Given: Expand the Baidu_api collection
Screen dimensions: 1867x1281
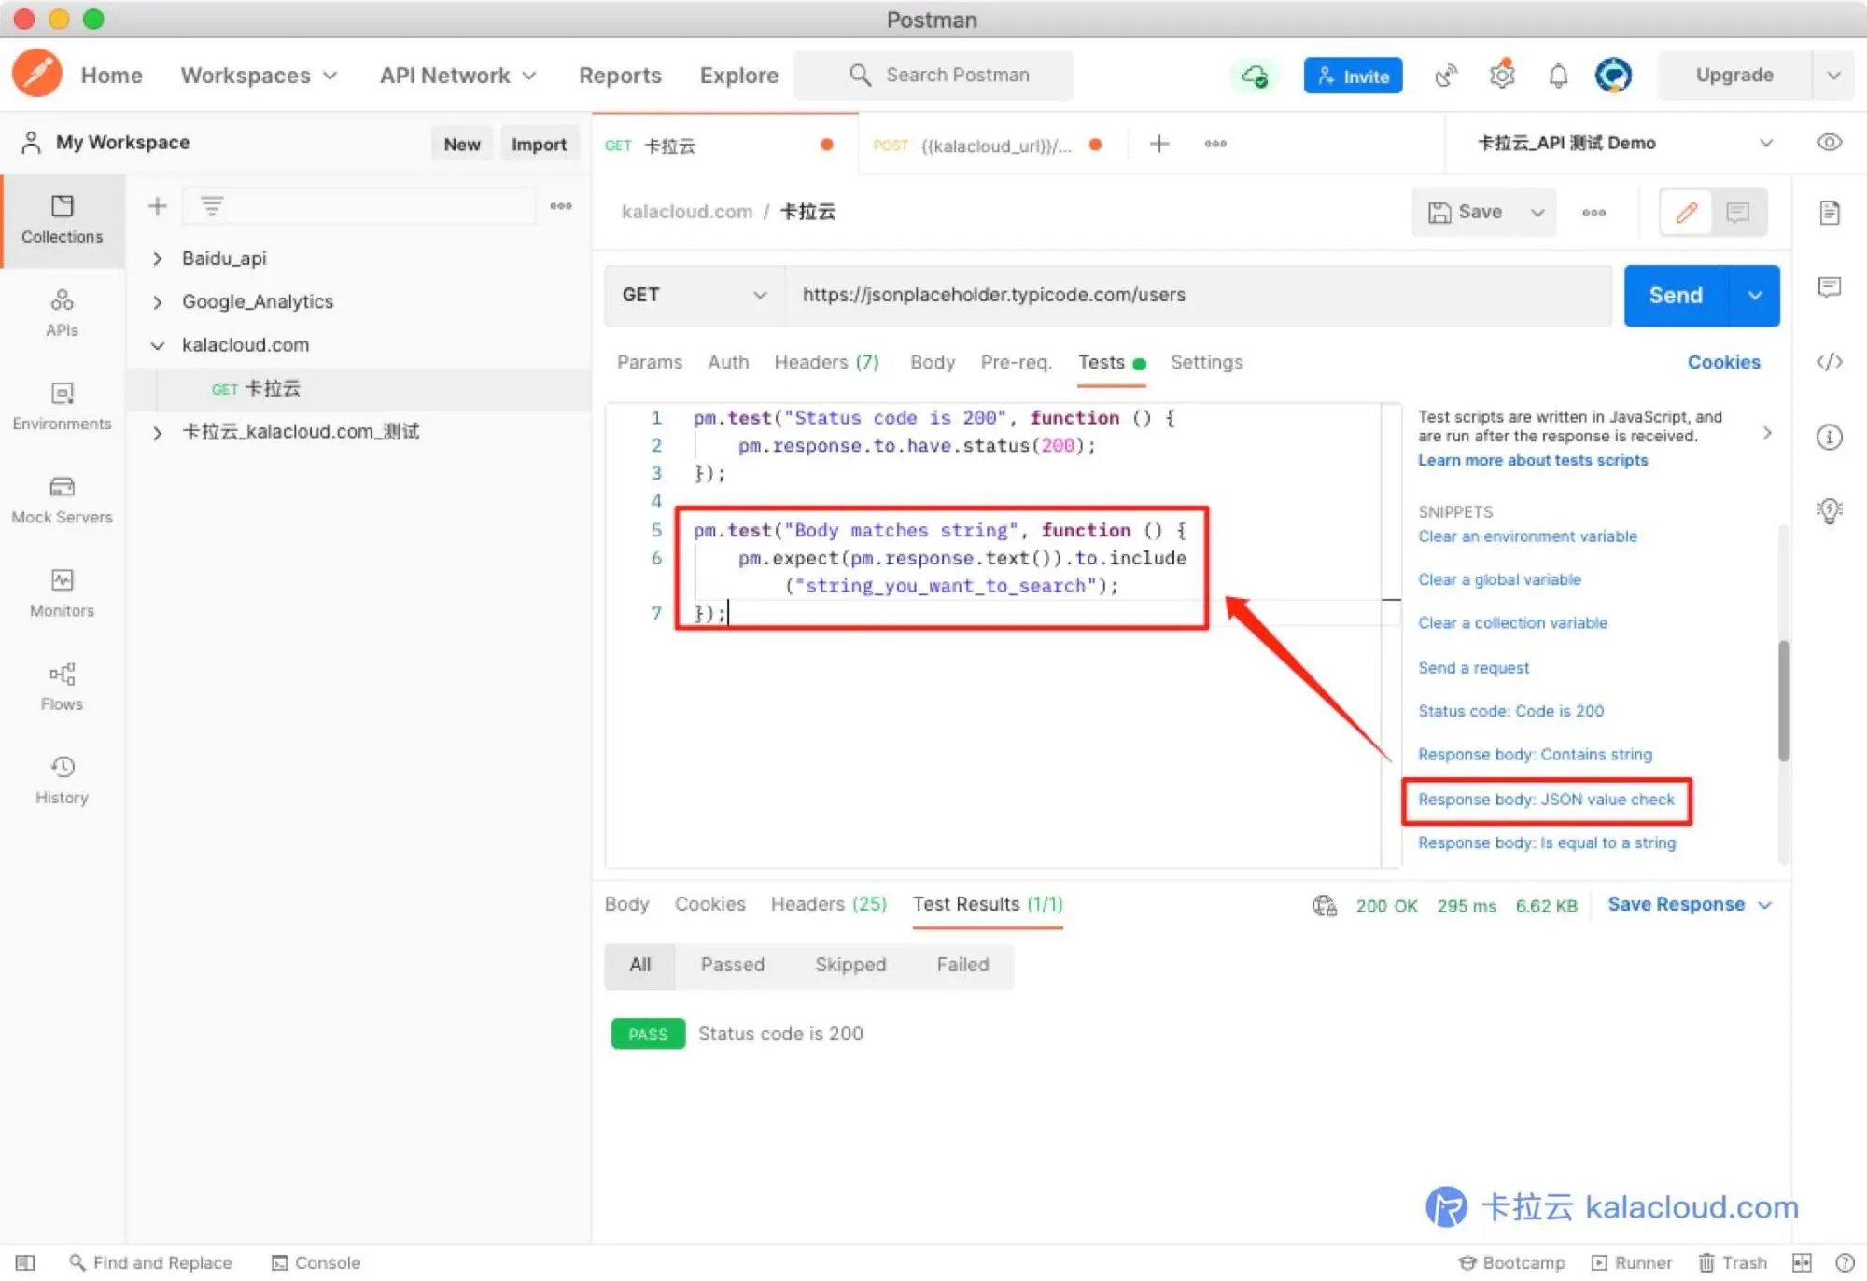Looking at the screenshot, I should click(x=158, y=258).
